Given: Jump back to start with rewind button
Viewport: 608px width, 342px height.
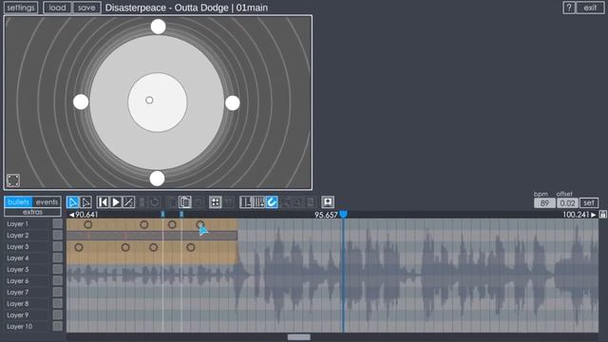Looking at the screenshot, I should click(103, 202).
